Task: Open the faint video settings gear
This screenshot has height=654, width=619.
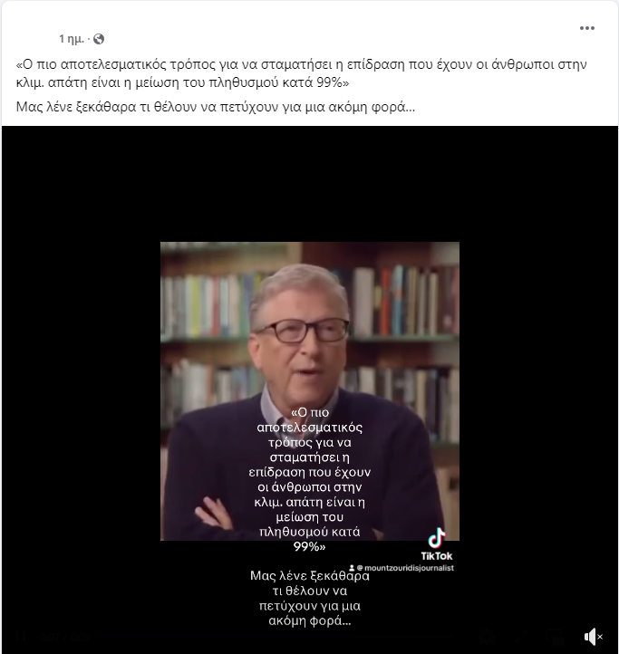Action: click(x=487, y=637)
